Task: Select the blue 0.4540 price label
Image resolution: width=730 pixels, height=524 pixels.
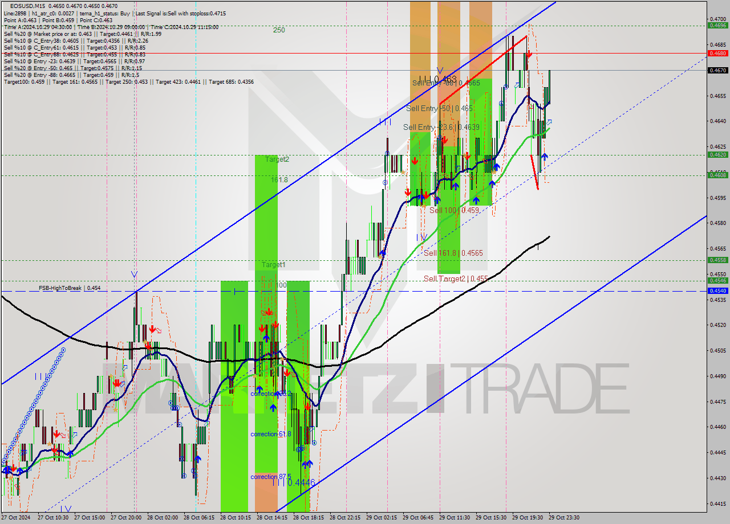Action: (717, 290)
